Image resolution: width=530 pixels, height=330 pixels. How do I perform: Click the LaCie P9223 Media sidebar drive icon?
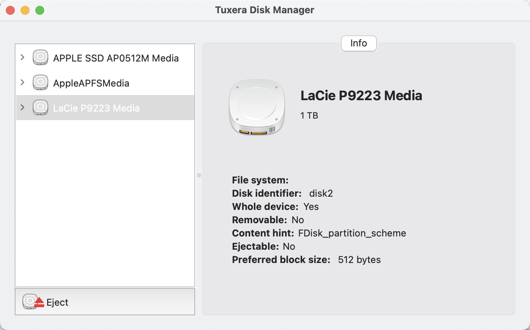point(40,107)
